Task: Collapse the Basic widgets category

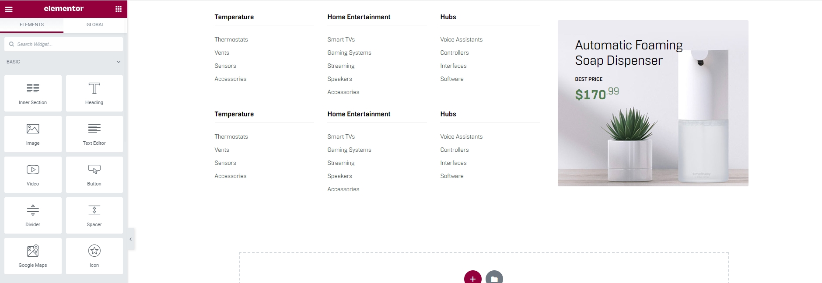Action: tap(118, 62)
